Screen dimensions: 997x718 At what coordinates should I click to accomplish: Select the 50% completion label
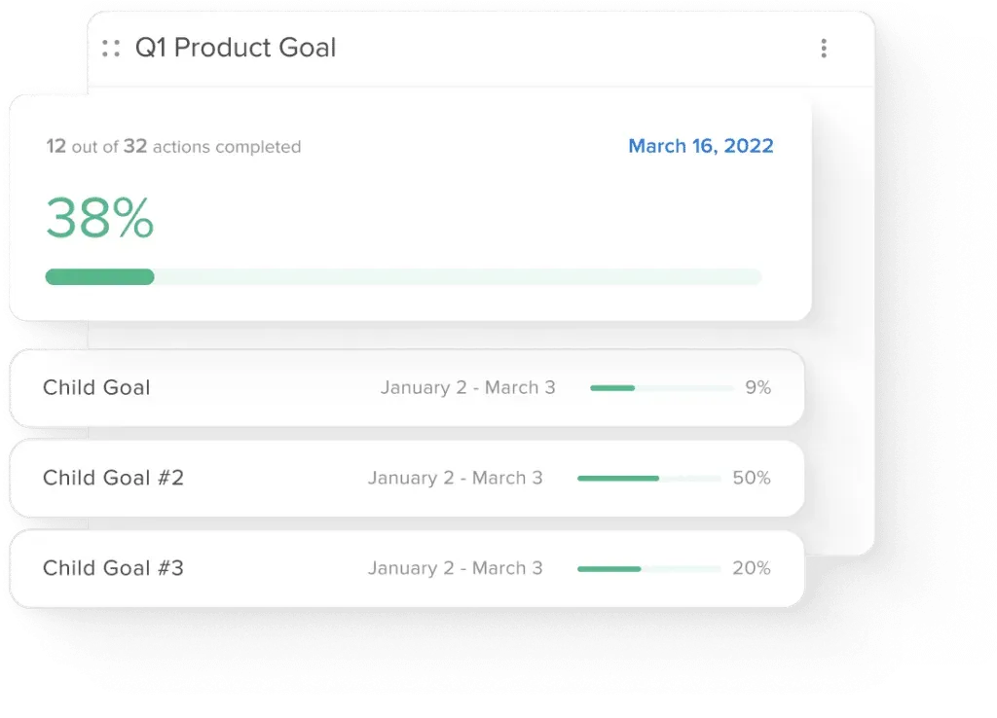click(752, 478)
